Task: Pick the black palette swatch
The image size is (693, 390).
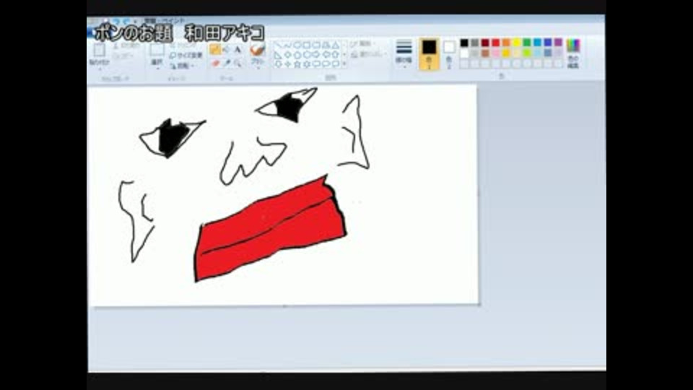Action: click(x=464, y=43)
